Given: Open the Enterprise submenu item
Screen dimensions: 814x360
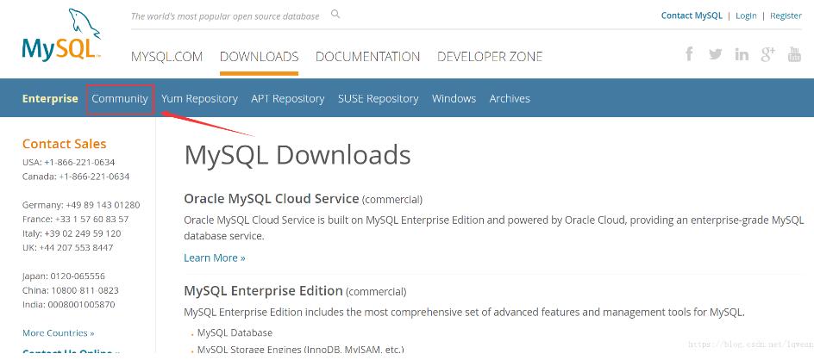Looking at the screenshot, I should pyautogui.click(x=50, y=98).
